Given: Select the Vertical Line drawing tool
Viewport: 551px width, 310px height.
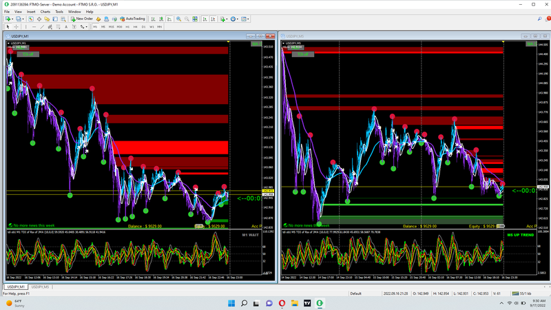Looking at the screenshot, I should (25, 27).
